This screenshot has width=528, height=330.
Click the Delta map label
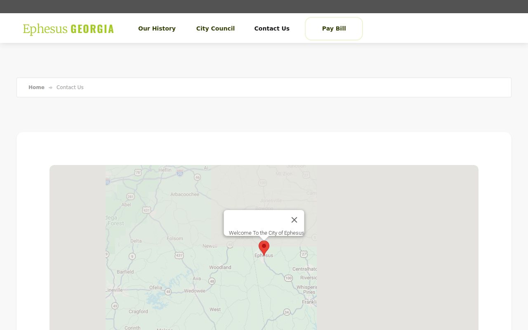136,241
